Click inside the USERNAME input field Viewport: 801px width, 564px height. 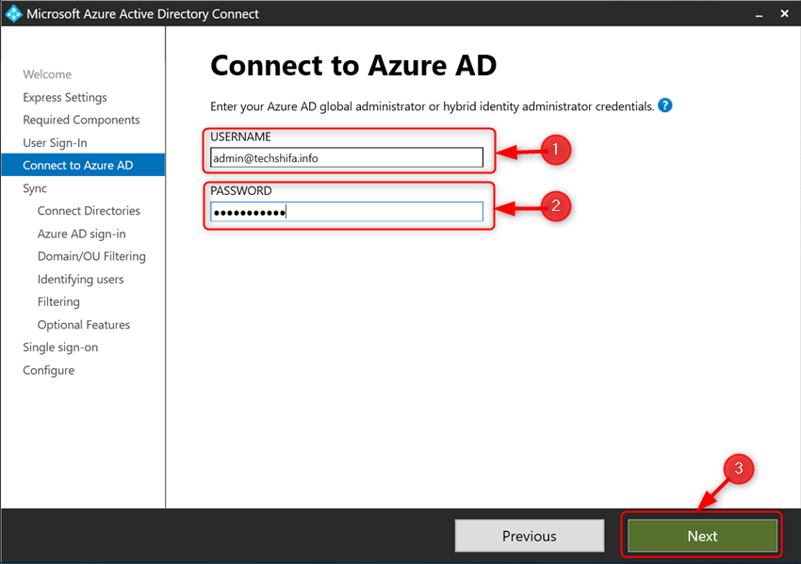(x=348, y=157)
